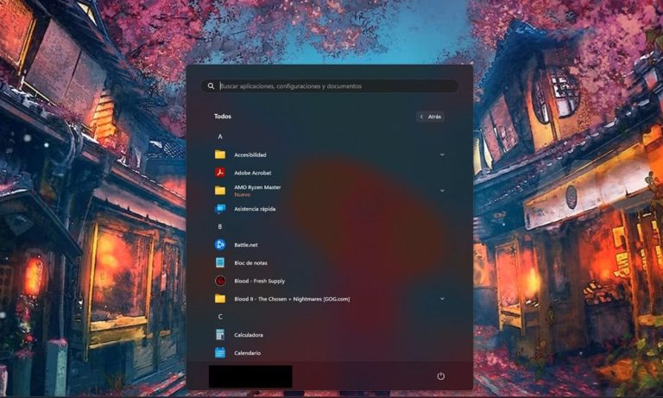Screen dimensions: 663x398
Task: Launch Adobe Acrobat via its icon
Action: pyautogui.click(x=220, y=173)
